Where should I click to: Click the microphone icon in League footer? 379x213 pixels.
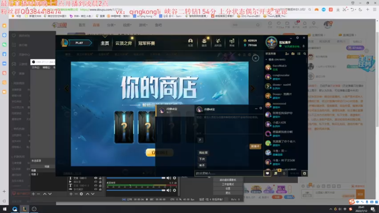(x=284, y=173)
